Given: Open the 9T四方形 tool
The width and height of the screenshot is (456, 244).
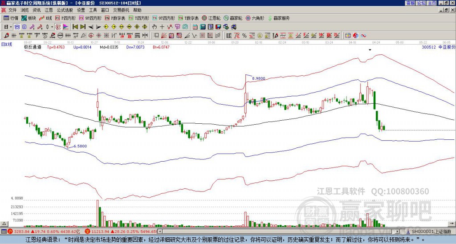Looking at the screenshot, I should pos(163,18).
